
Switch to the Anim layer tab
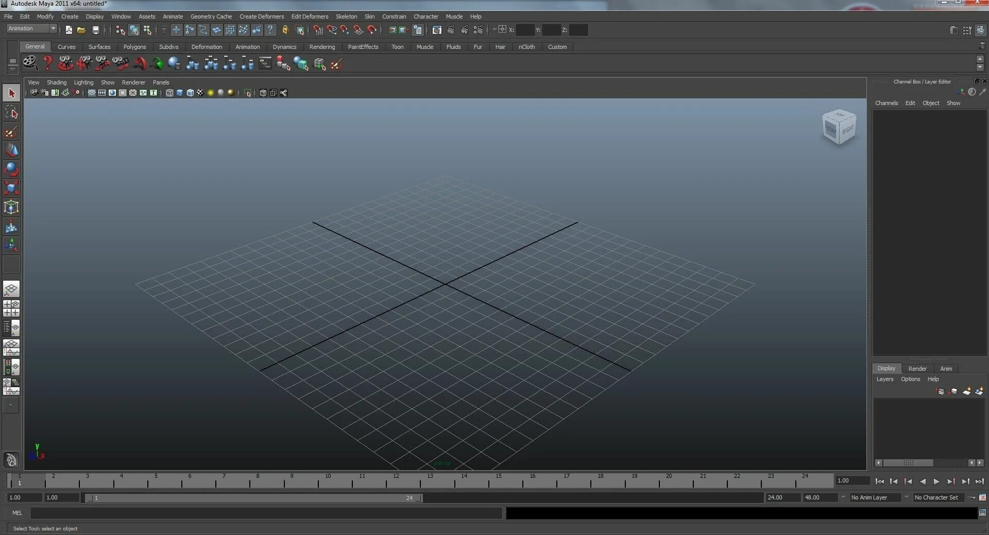pyautogui.click(x=946, y=369)
